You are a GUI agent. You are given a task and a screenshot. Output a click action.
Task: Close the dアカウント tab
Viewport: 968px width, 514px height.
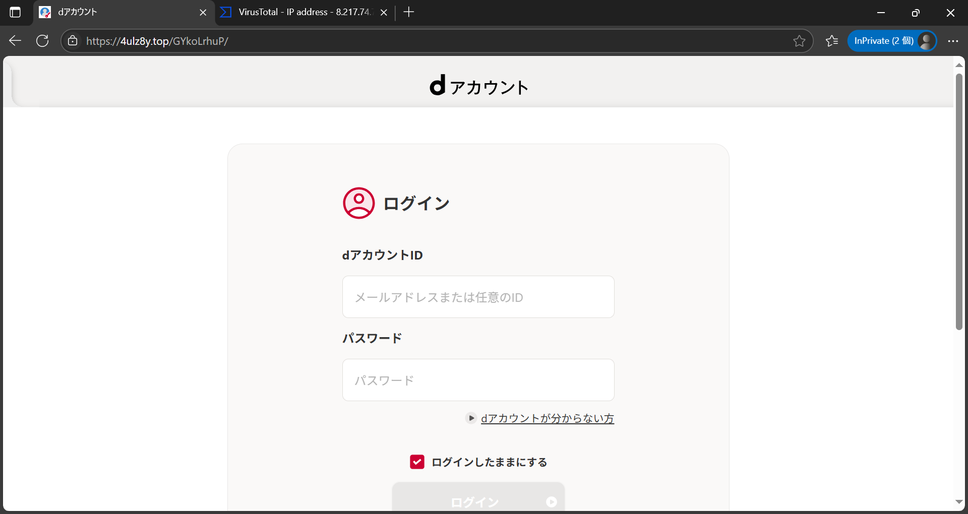pyautogui.click(x=203, y=13)
